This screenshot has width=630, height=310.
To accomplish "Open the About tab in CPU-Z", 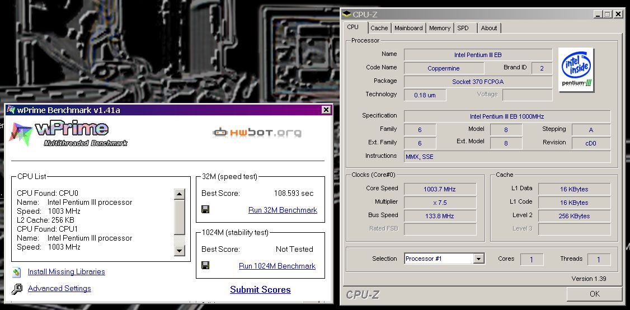I will (489, 28).
